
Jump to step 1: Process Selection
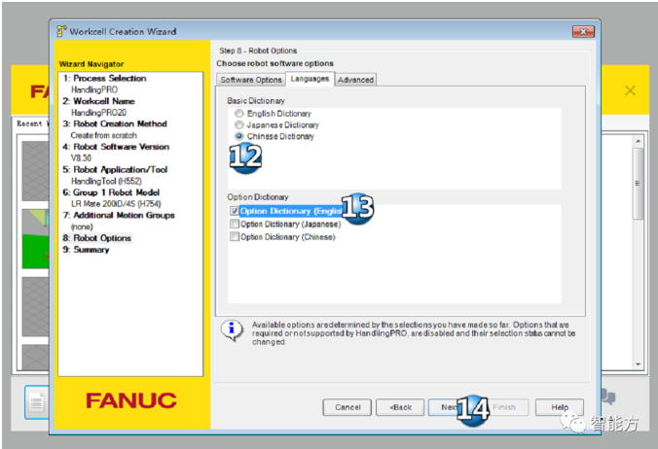[104, 79]
